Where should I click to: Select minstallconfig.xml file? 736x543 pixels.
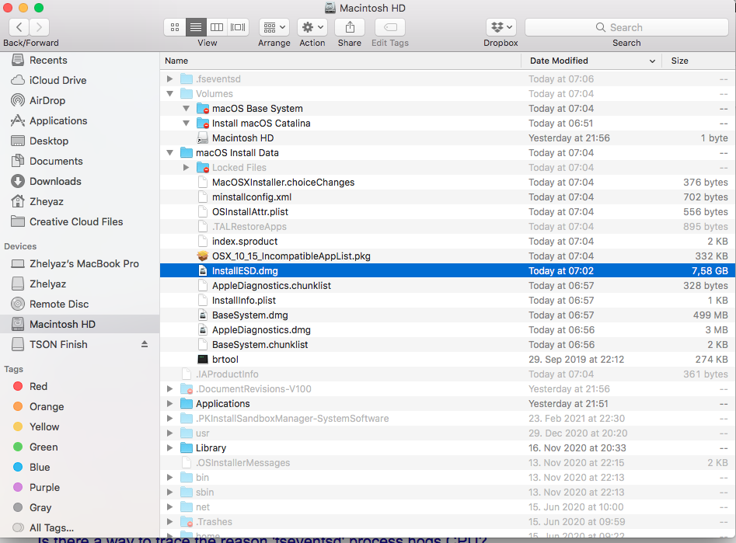tap(448, 197)
